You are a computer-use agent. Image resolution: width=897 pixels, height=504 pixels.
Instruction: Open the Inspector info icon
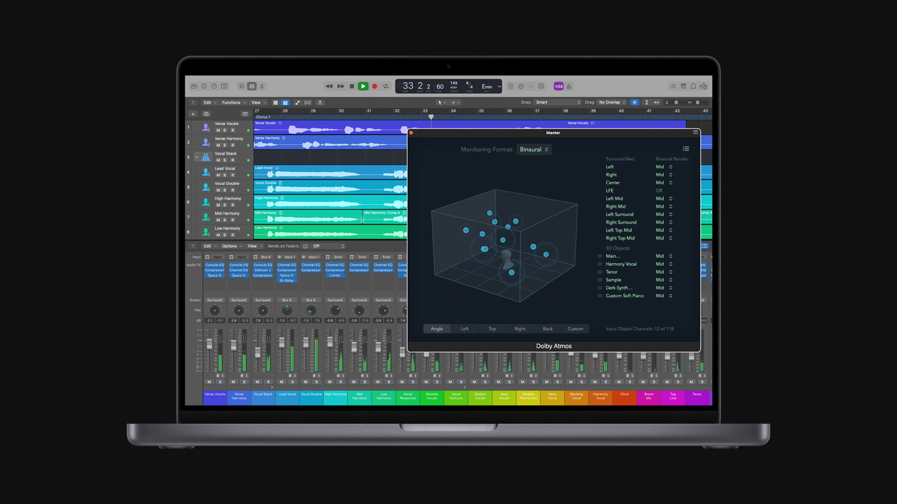pos(204,86)
